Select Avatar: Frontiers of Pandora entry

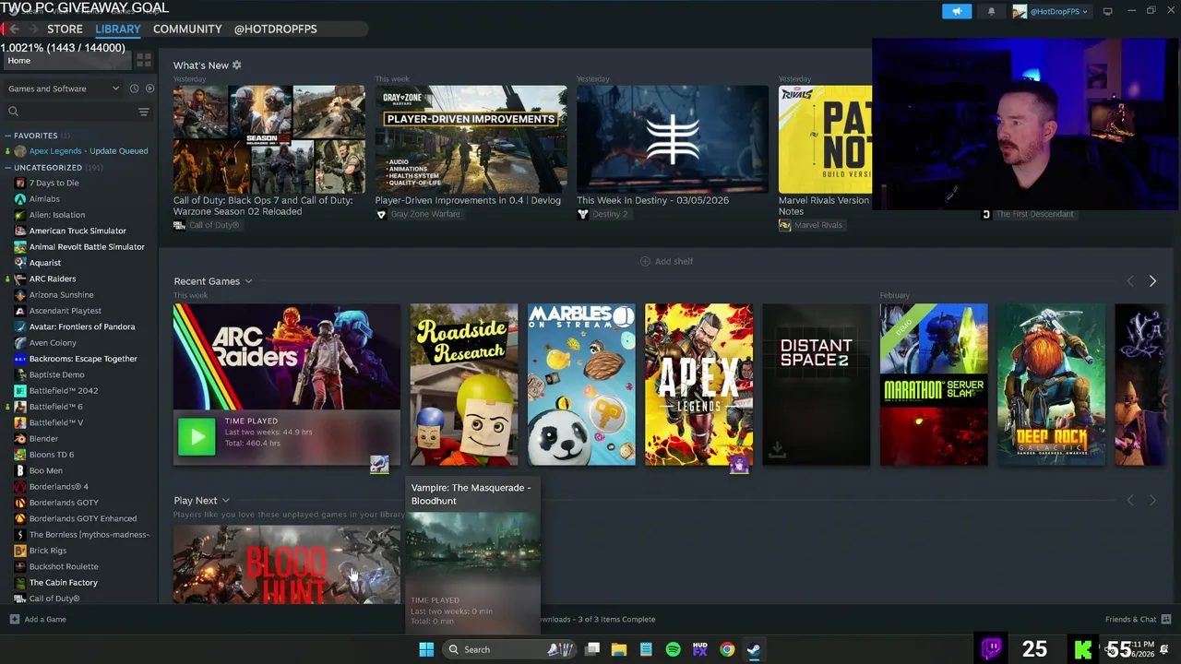(81, 326)
